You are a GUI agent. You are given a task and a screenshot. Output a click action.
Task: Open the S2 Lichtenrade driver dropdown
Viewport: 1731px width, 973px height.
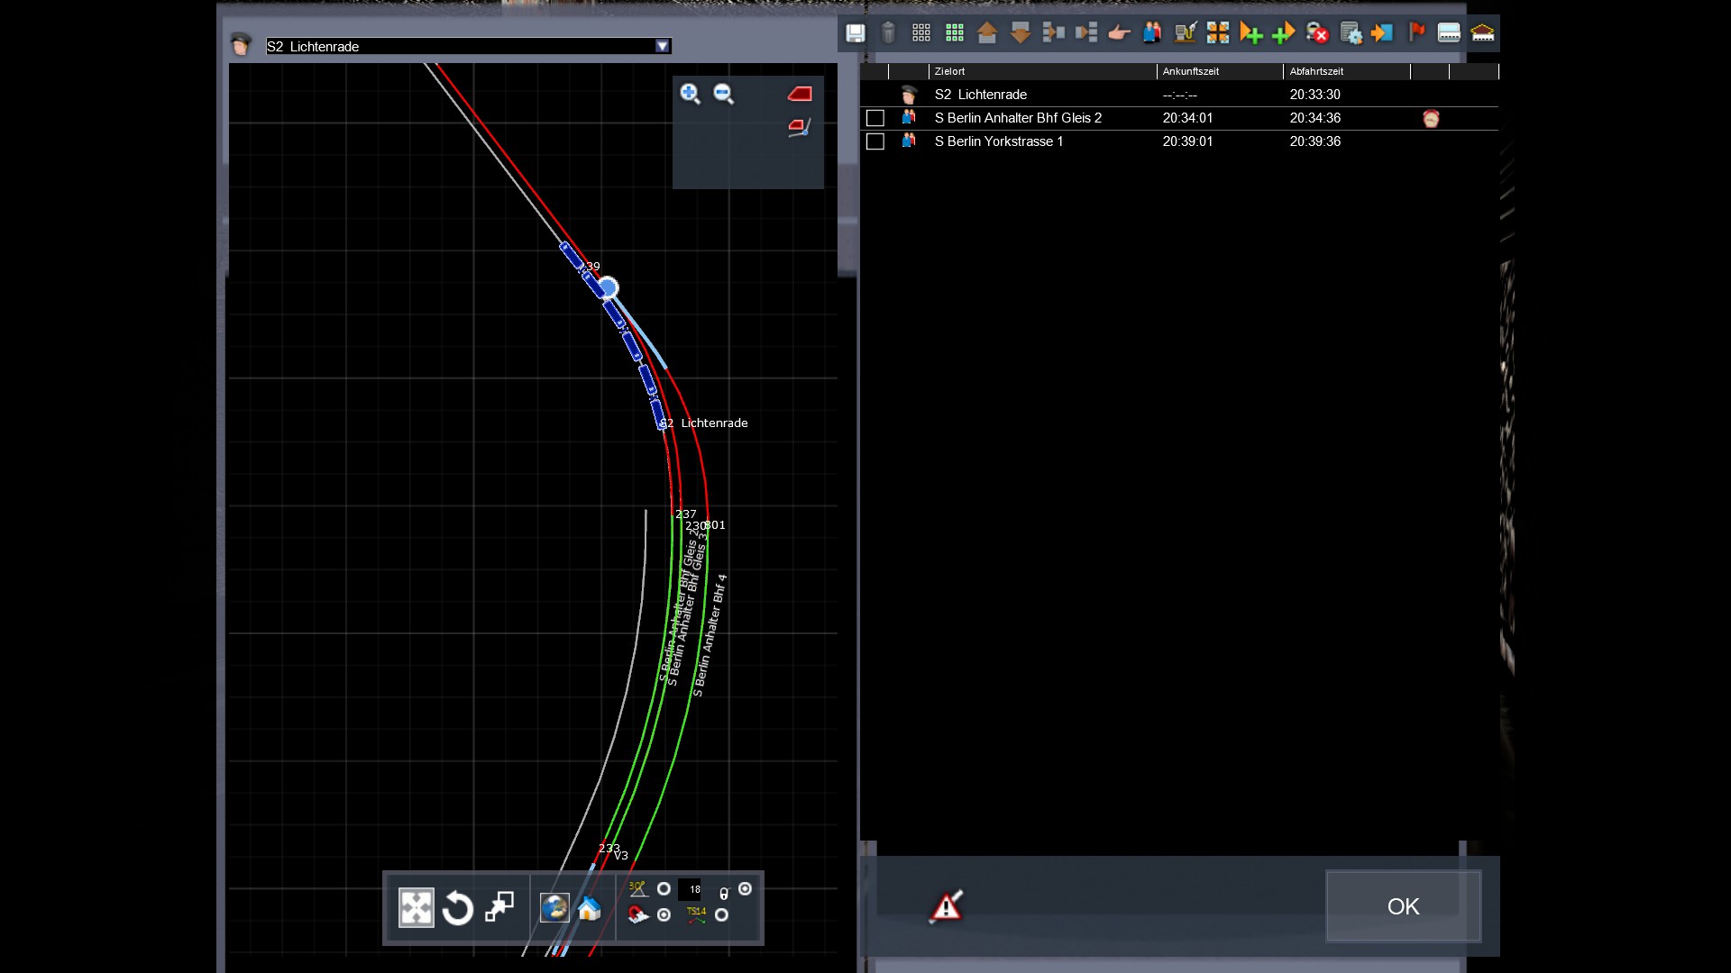pos(663,46)
